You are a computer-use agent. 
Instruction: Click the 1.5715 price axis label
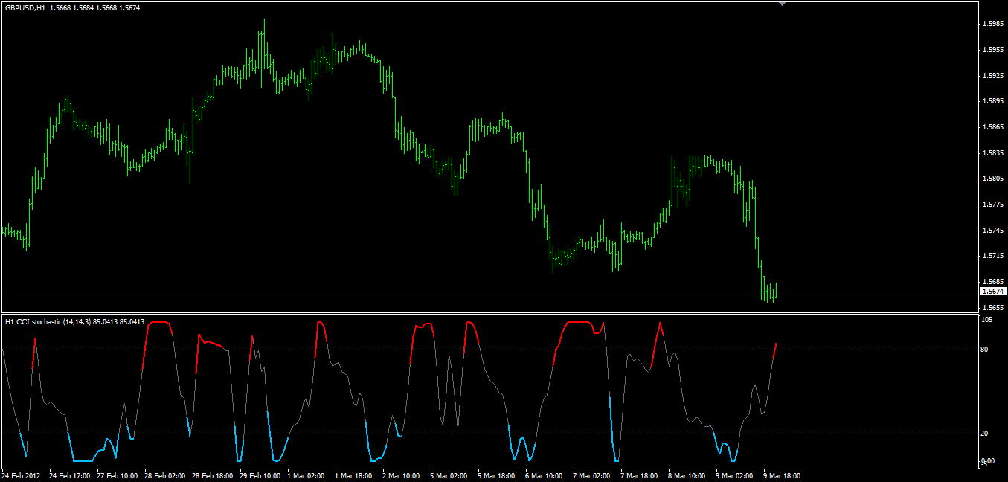click(992, 256)
